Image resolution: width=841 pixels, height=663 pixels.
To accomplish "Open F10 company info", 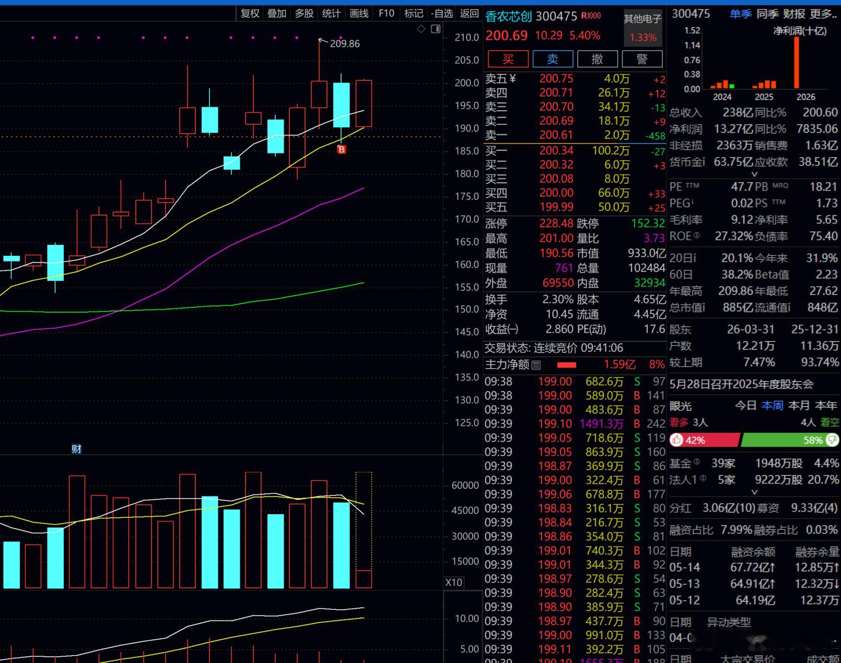I will click(387, 14).
